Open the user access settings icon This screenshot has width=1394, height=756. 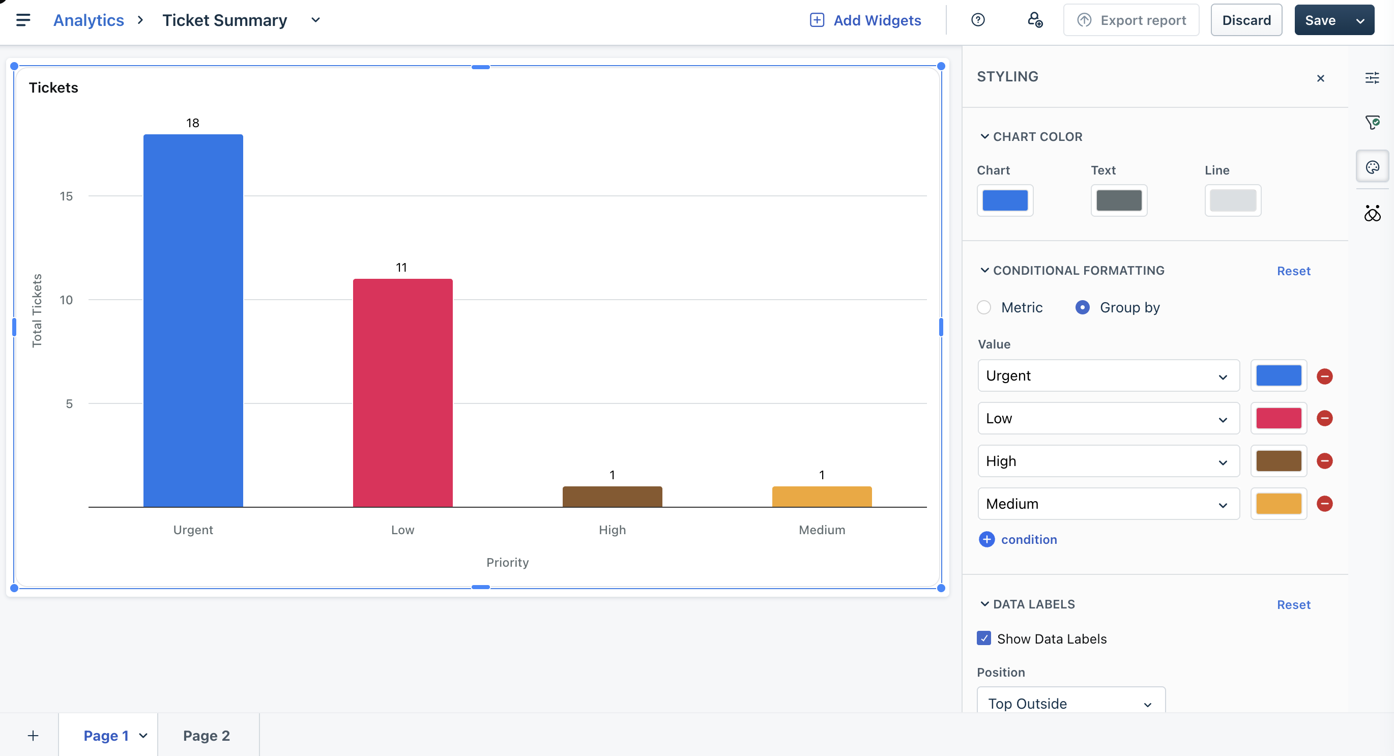point(1035,20)
